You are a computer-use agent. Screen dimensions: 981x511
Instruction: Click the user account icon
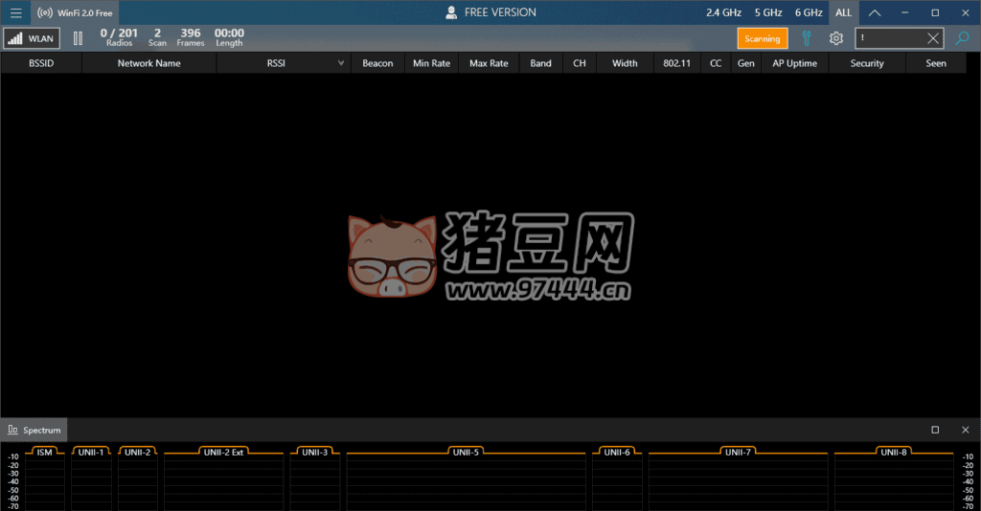tap(451, 12)
